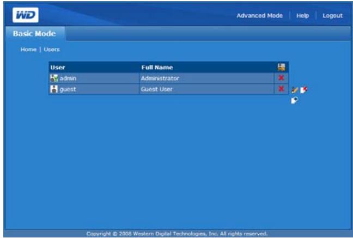This screenshot has height=238, width=353.
Task: Go to Home breadcrumb link
Action: point(28,50)
